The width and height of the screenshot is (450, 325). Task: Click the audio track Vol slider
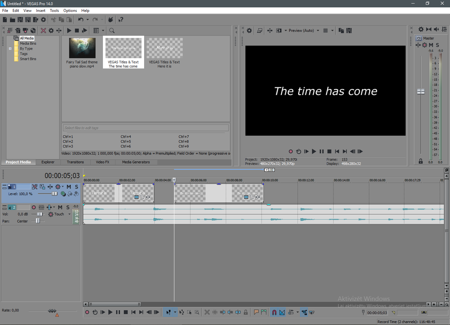point(40,214)
